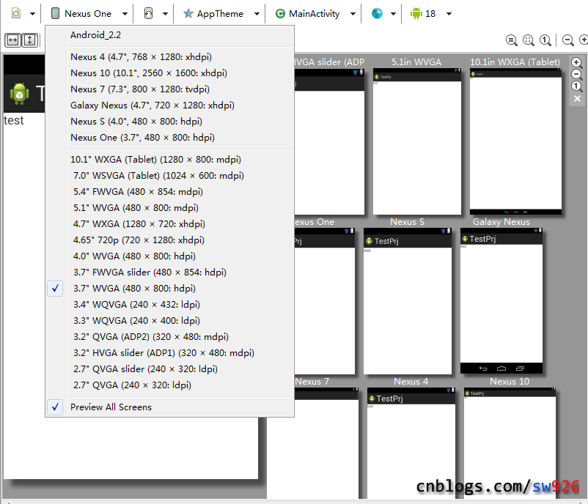Click the 5.1in WVGA preview thumbnail

click(417, 141)
